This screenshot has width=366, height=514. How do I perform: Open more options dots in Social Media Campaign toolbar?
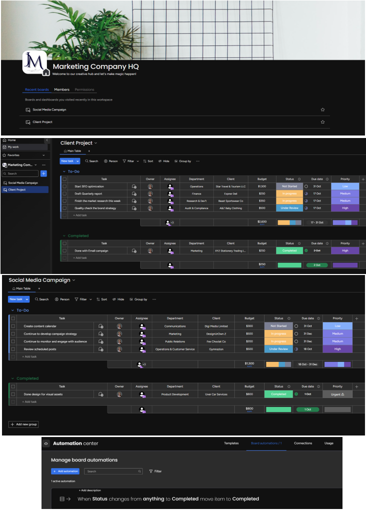154,299
